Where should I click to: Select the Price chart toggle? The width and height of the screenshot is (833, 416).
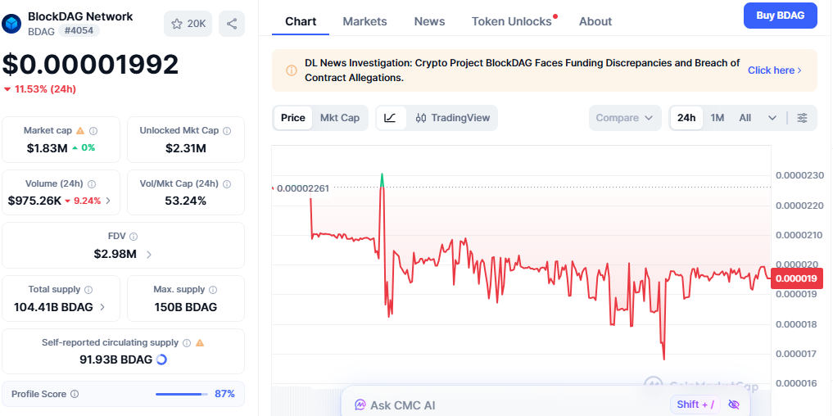pos(293,118)
